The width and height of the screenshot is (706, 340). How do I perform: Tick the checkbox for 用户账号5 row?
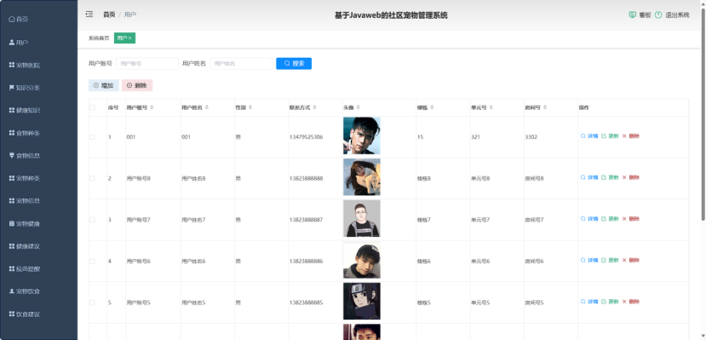click(92, 303)
